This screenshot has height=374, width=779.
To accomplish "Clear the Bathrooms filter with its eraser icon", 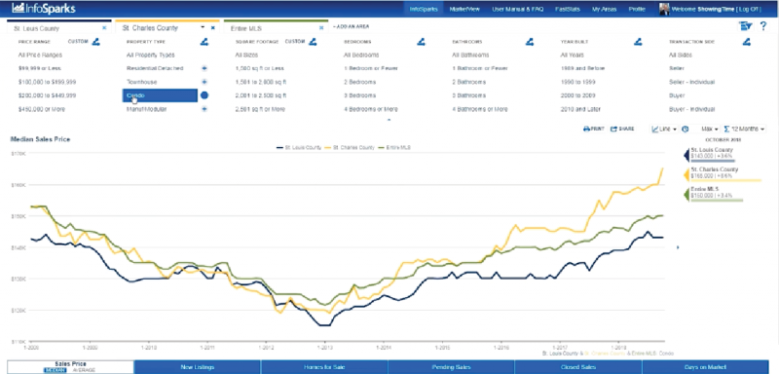I will pyautogui.click(x=530, y=42).
